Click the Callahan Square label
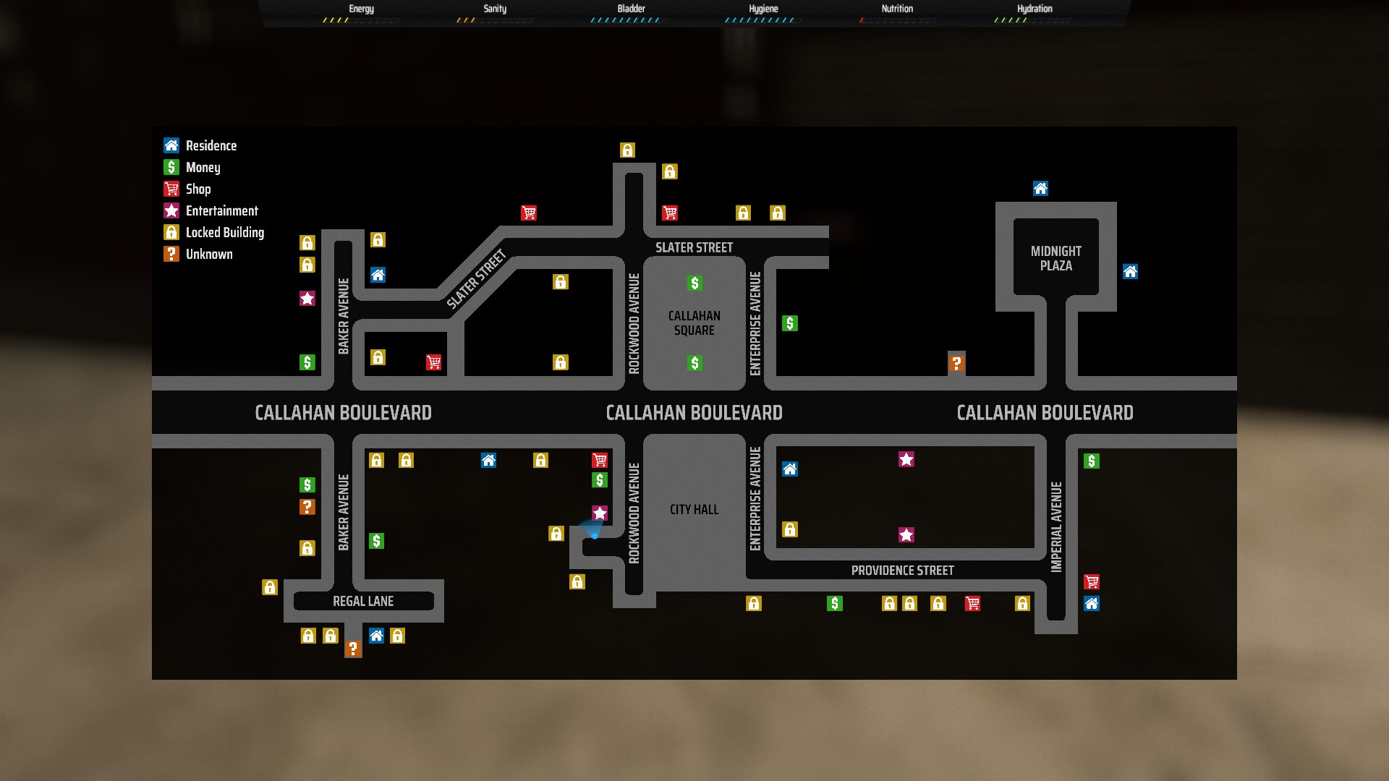Viewport: 1389px width, 781px height. coord(694,323)
